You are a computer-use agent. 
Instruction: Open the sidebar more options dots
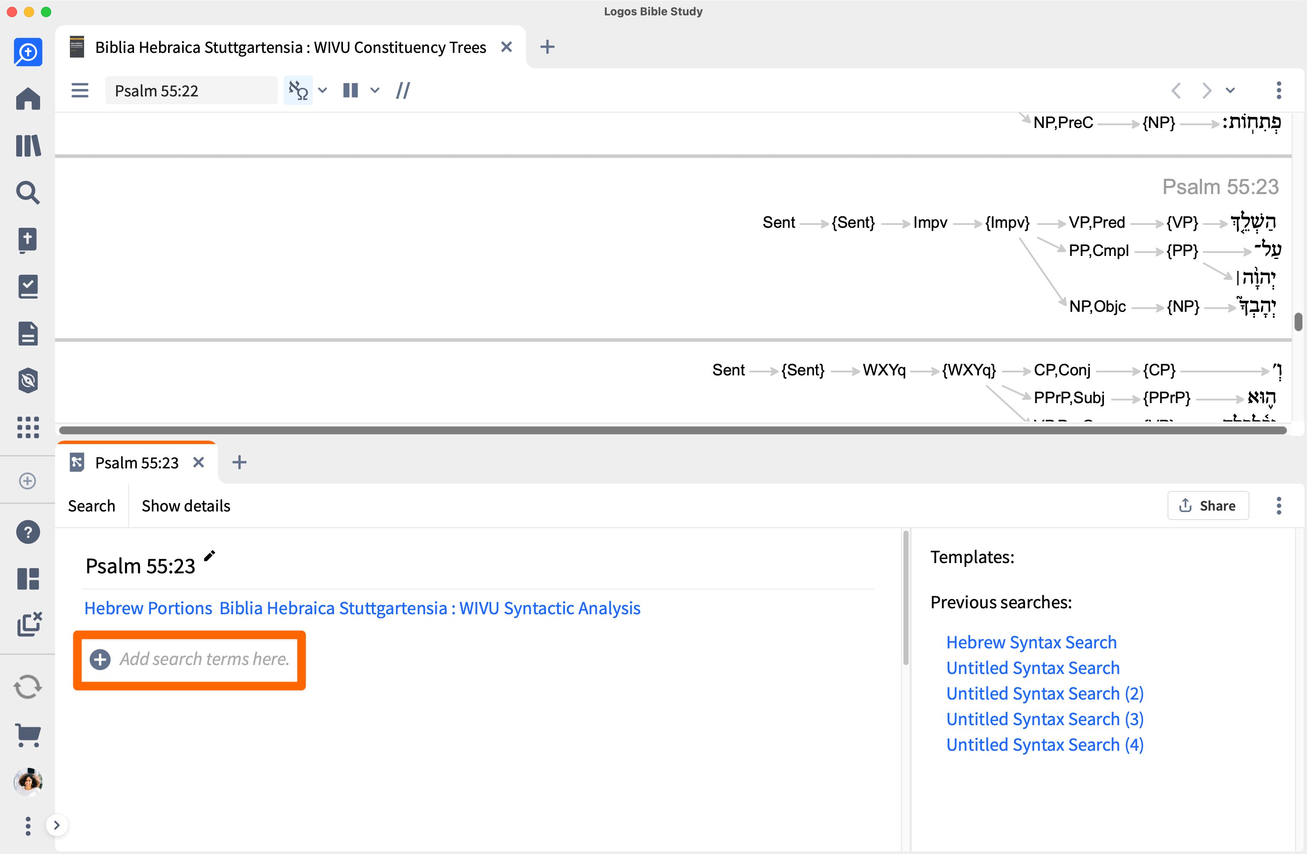(x=28, y=826)
